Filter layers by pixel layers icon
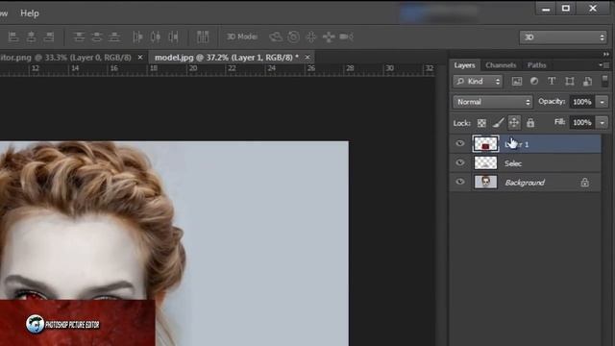This screenshot has height=346, width=615. coord(517,81)
